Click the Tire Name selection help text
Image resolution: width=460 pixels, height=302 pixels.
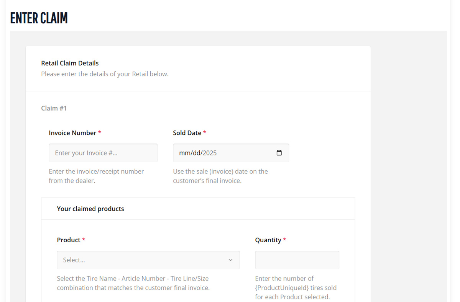coord(133,283)
